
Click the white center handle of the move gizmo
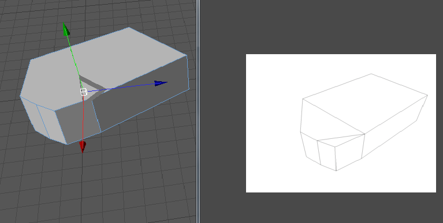[84, 92]
